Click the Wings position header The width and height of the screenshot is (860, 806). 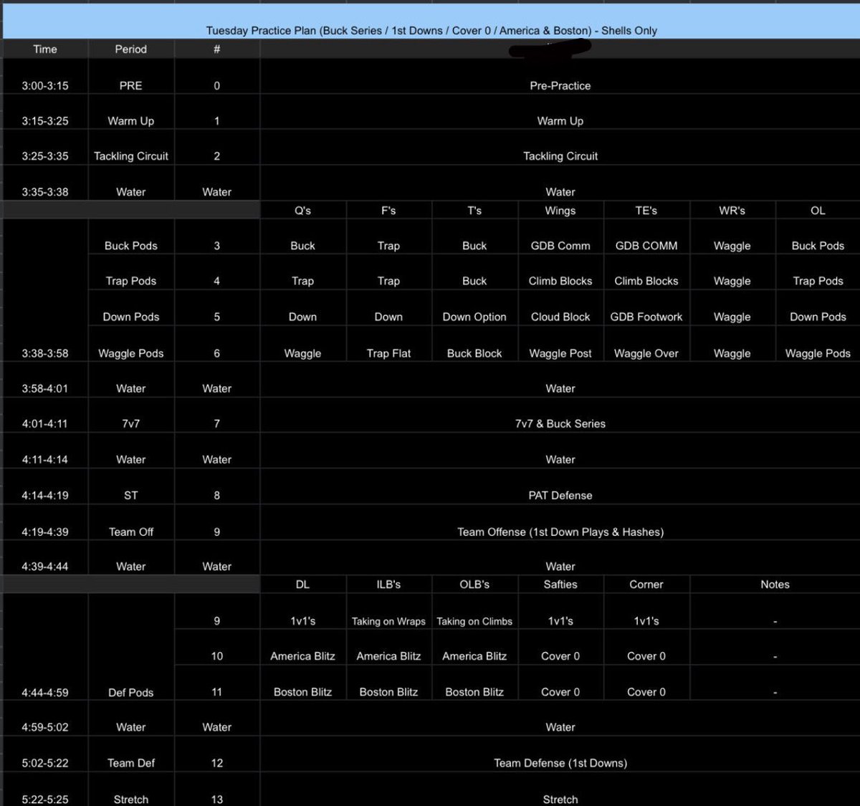[x=560, y=210]
